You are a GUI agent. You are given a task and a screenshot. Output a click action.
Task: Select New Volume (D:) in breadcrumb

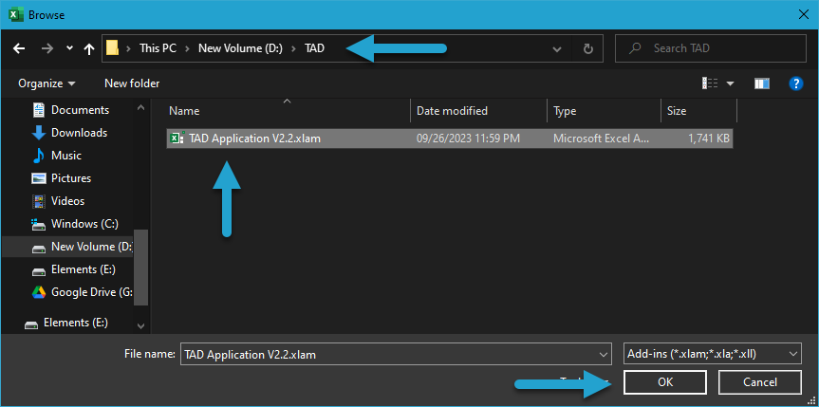[x=240, y=48]
